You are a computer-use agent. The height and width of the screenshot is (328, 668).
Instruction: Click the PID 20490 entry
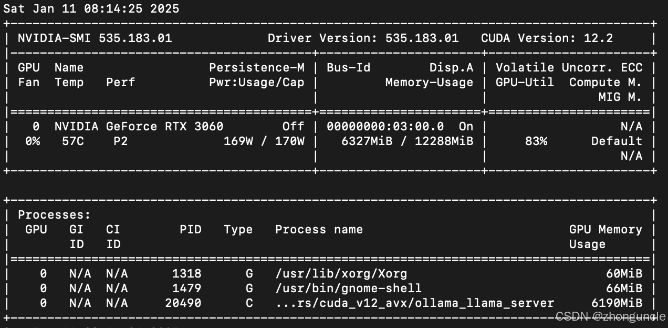tap(183, 303)
